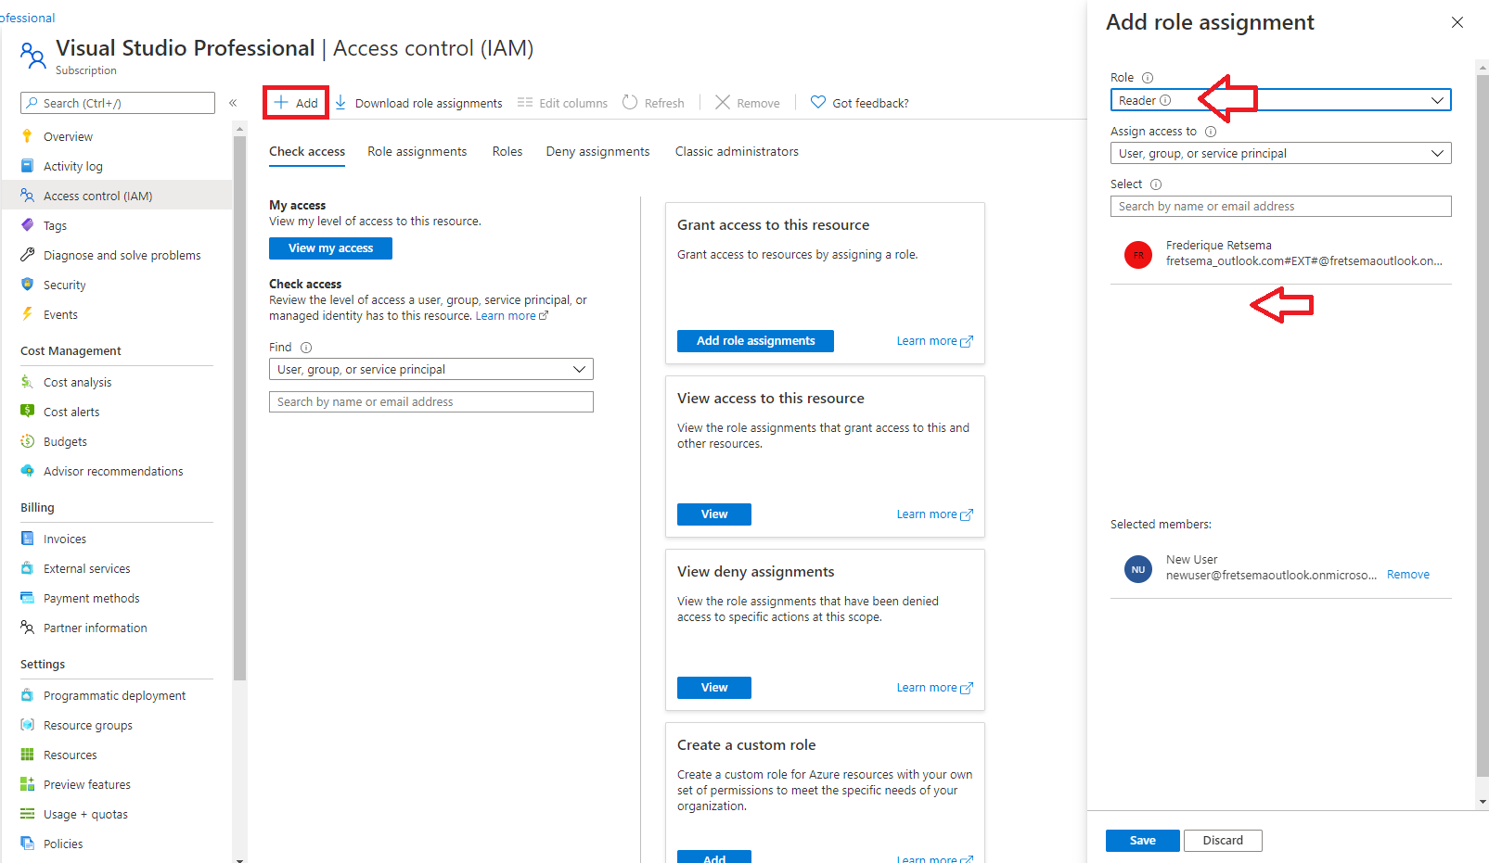Click the View my access button
This screenshot has width=1489, height=863.
pyautogui.click(x=330, y=248)
